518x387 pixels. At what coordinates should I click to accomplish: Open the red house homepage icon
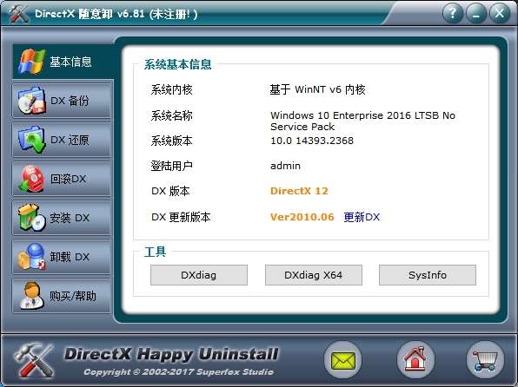click(x=415, y=360)
